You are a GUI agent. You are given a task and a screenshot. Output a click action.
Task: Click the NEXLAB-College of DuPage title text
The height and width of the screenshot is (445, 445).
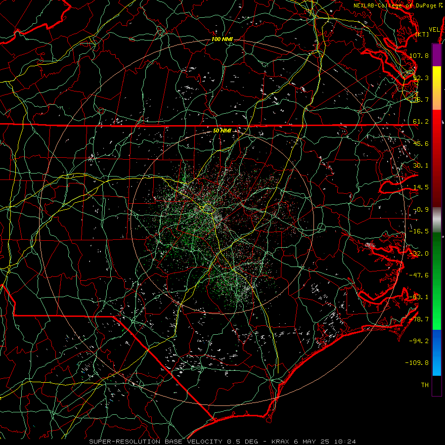pos(395,5)
